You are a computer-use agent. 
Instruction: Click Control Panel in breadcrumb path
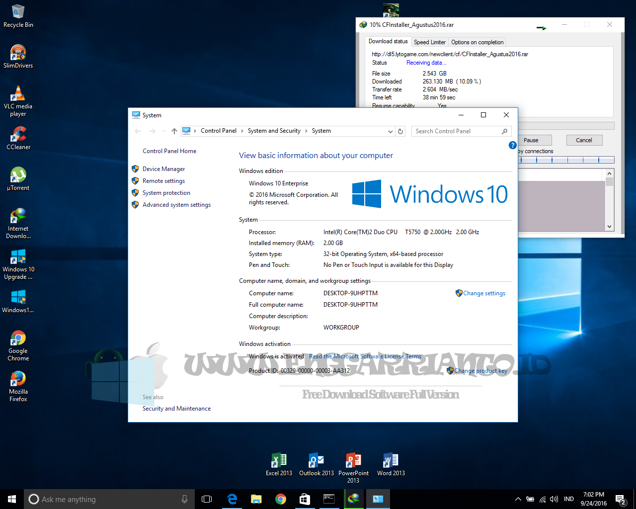[219, 131]
